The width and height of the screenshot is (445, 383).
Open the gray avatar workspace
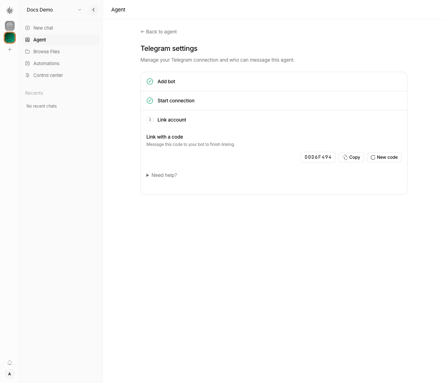10,25
